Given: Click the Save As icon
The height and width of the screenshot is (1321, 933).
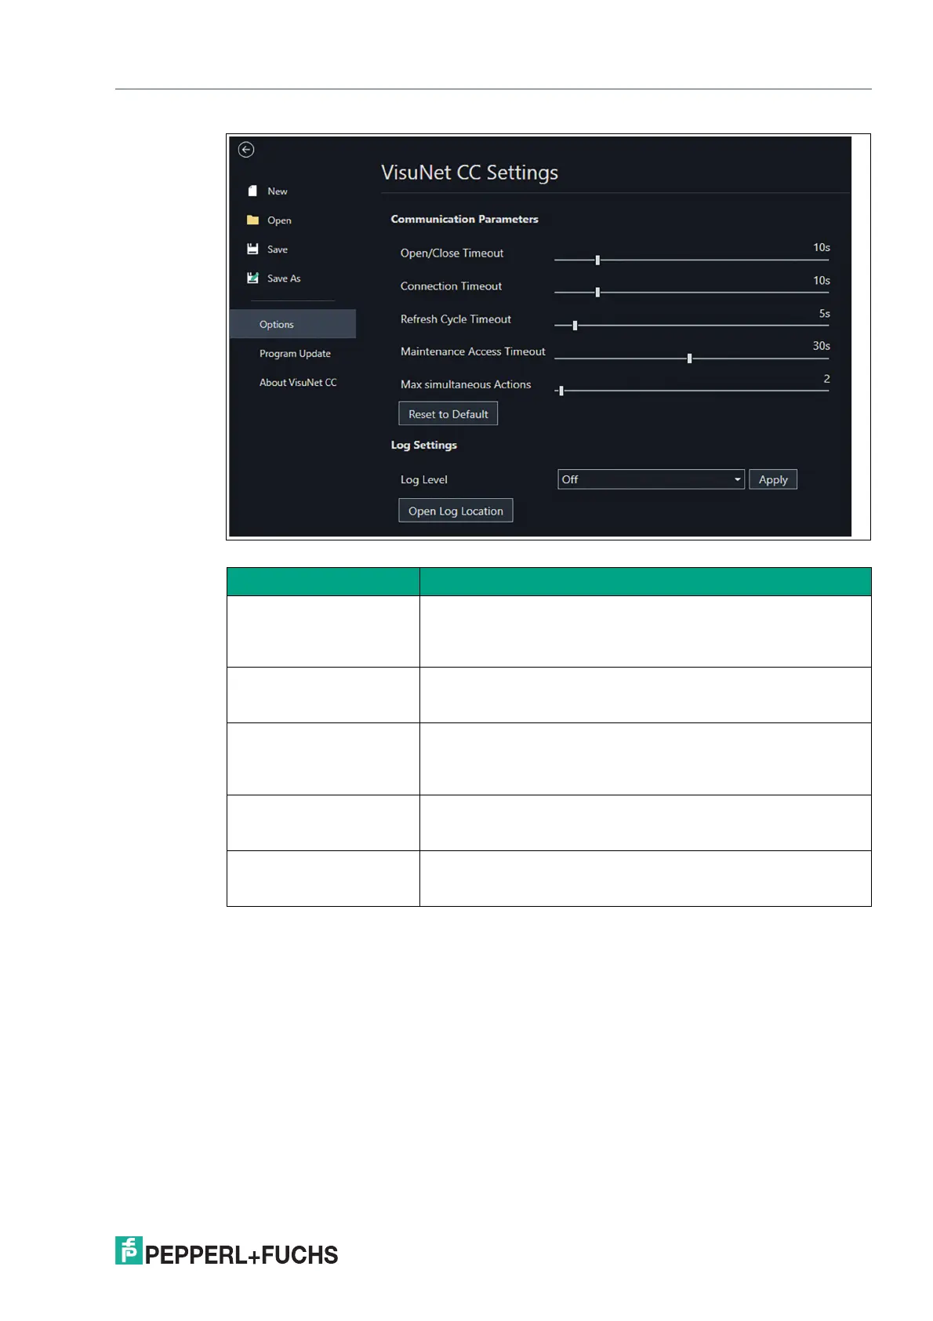Looking at the screenshot, I should [252, 278].
